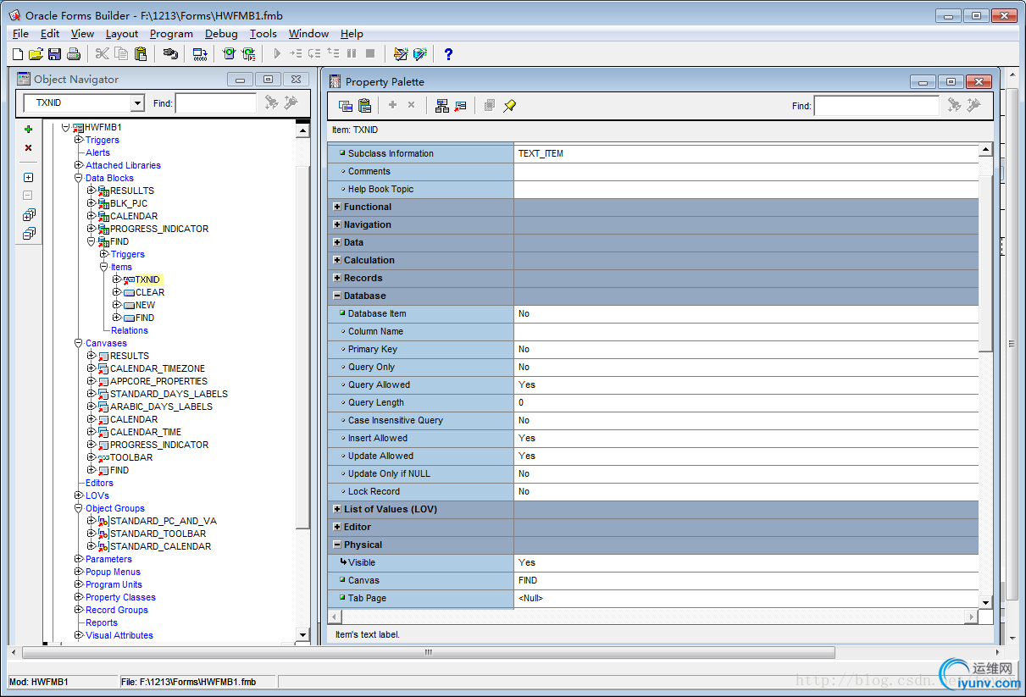Screen dimensions: 1026x697
Task: Open the File menu
Action: (x=20, y=34)
